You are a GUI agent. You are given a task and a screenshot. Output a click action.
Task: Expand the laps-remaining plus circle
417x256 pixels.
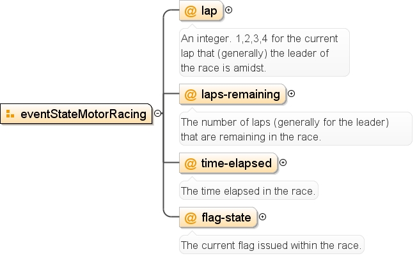pyautogui.click(x=292, y=93)
